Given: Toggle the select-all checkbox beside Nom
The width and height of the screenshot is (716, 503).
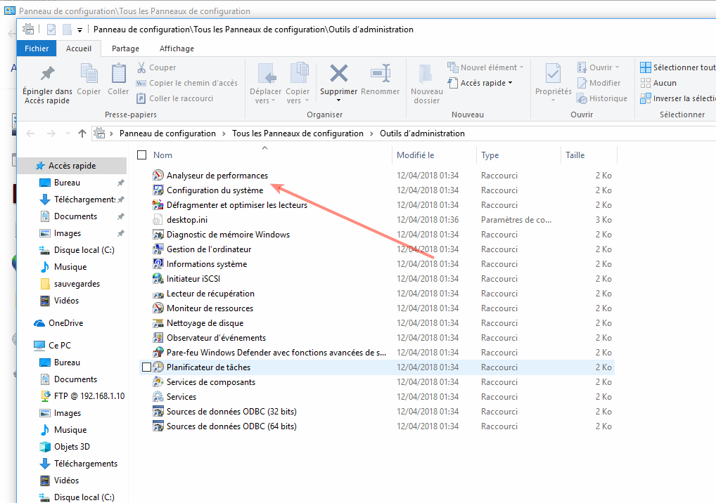Looking at the screenshot, I should [x=142, y=155].
